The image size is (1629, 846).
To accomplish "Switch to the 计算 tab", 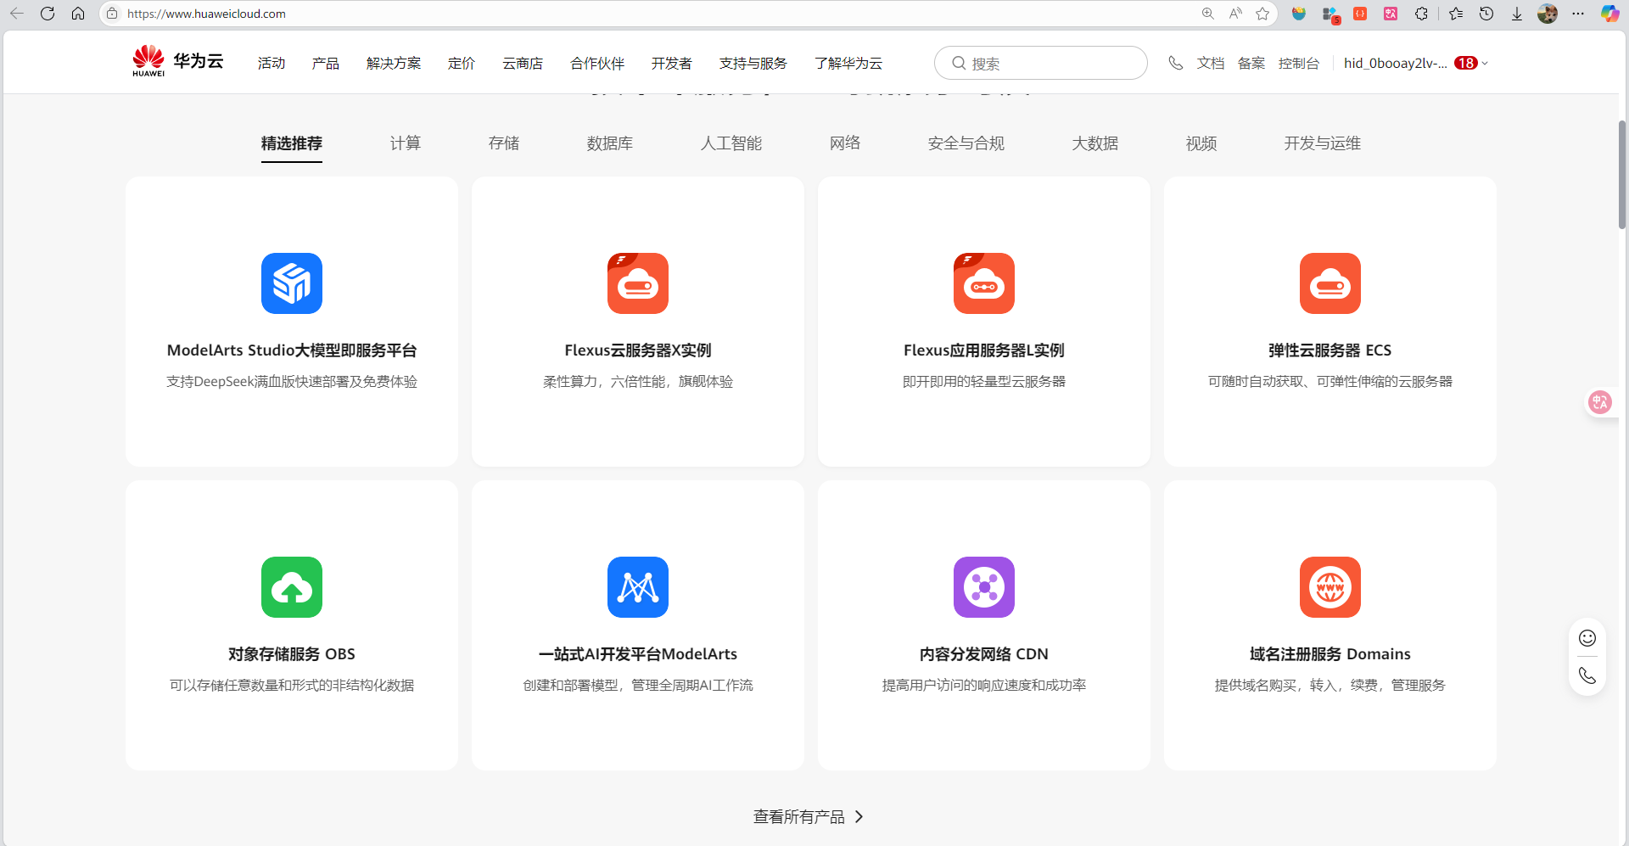I will (406, 143).
